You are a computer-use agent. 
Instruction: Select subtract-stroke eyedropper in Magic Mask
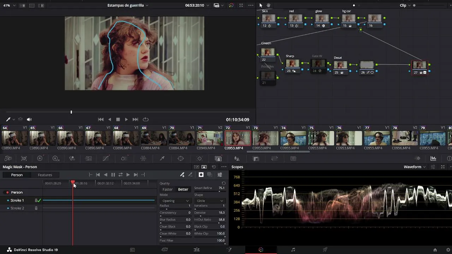point(190,175)
